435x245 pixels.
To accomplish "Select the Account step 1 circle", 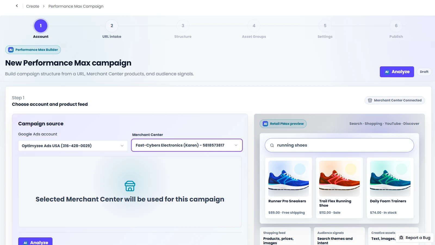I will [41, 26].
